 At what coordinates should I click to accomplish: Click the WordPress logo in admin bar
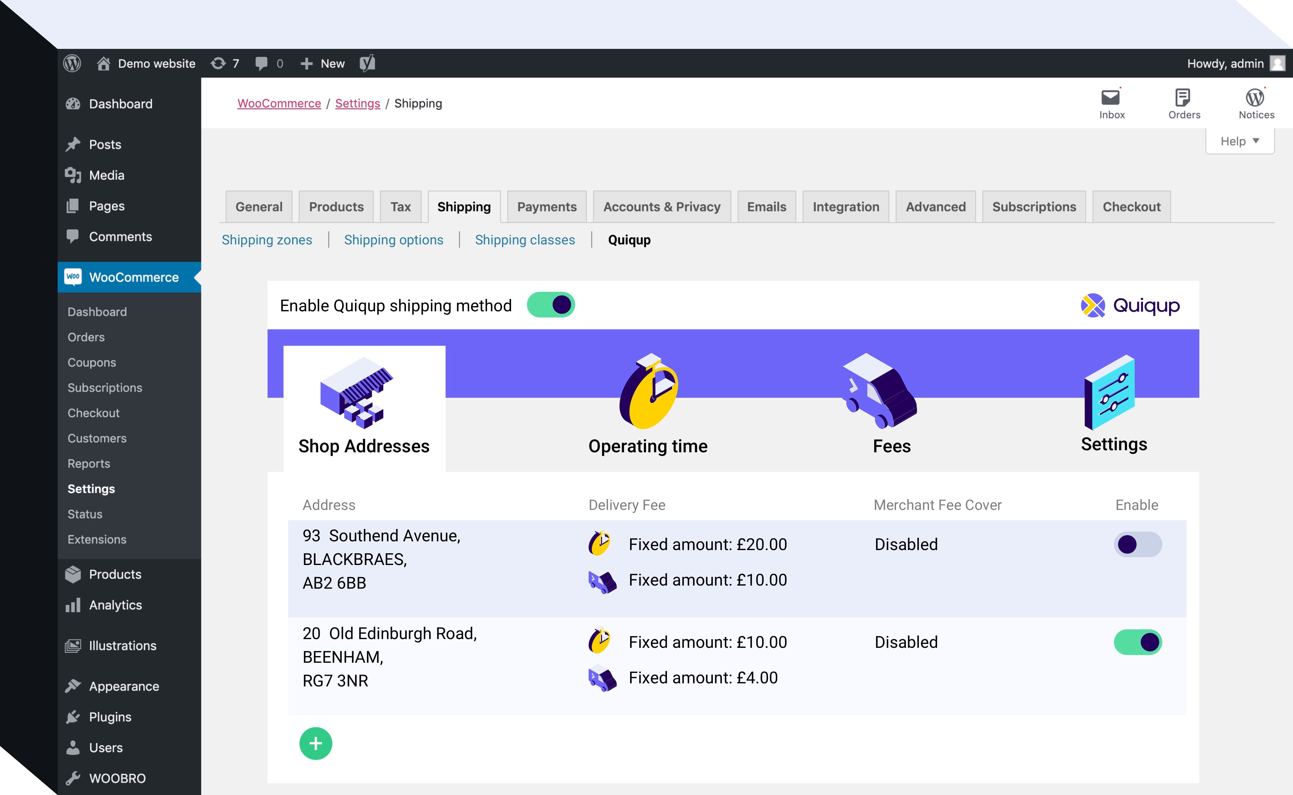(x=72, y=64)
